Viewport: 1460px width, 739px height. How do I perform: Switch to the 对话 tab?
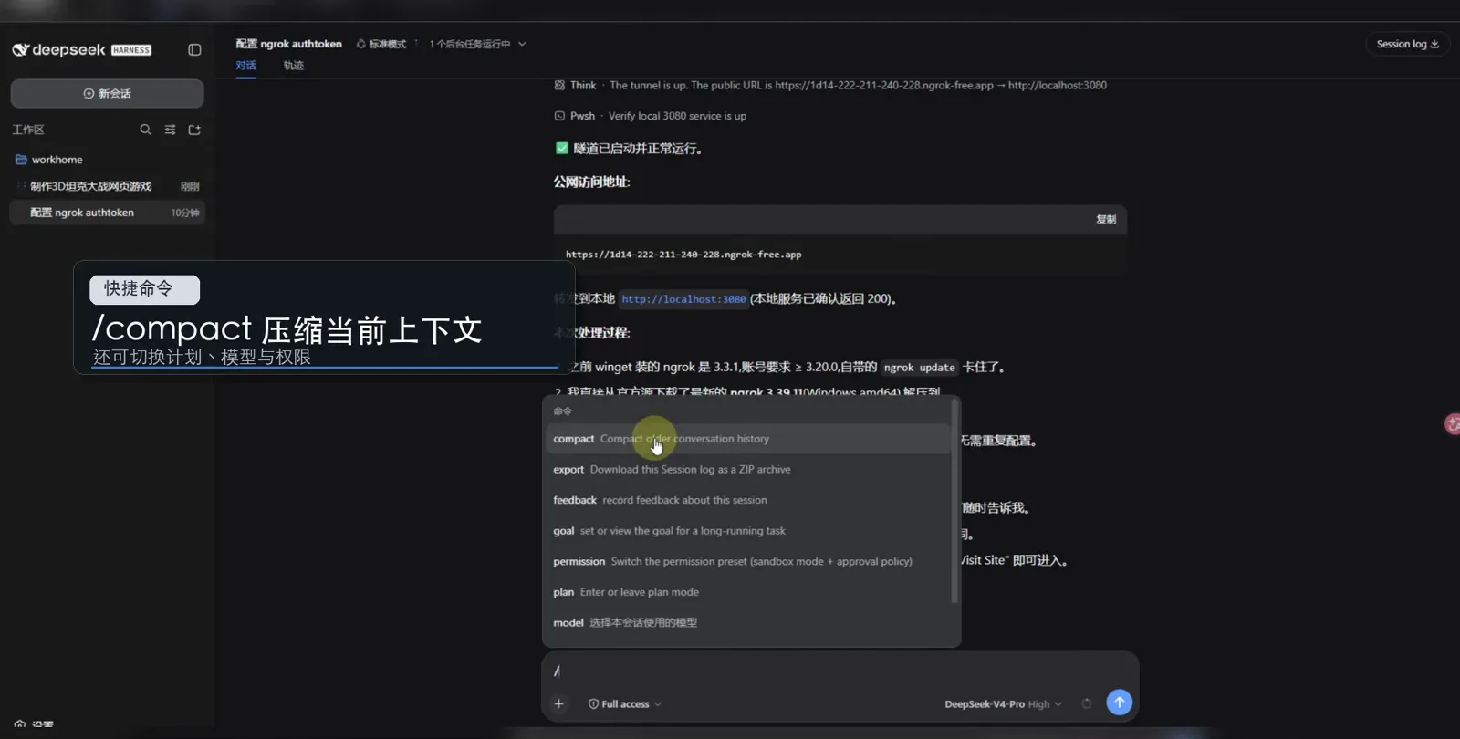click(245, 66)
